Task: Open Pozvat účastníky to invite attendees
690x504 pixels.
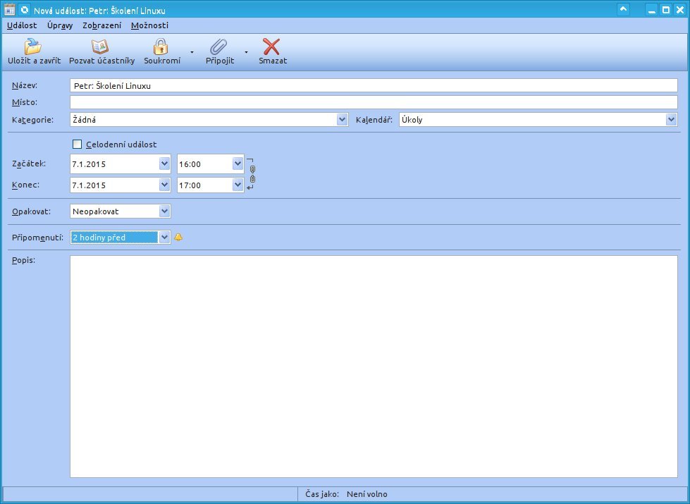Action: click(x=101, y=52)
